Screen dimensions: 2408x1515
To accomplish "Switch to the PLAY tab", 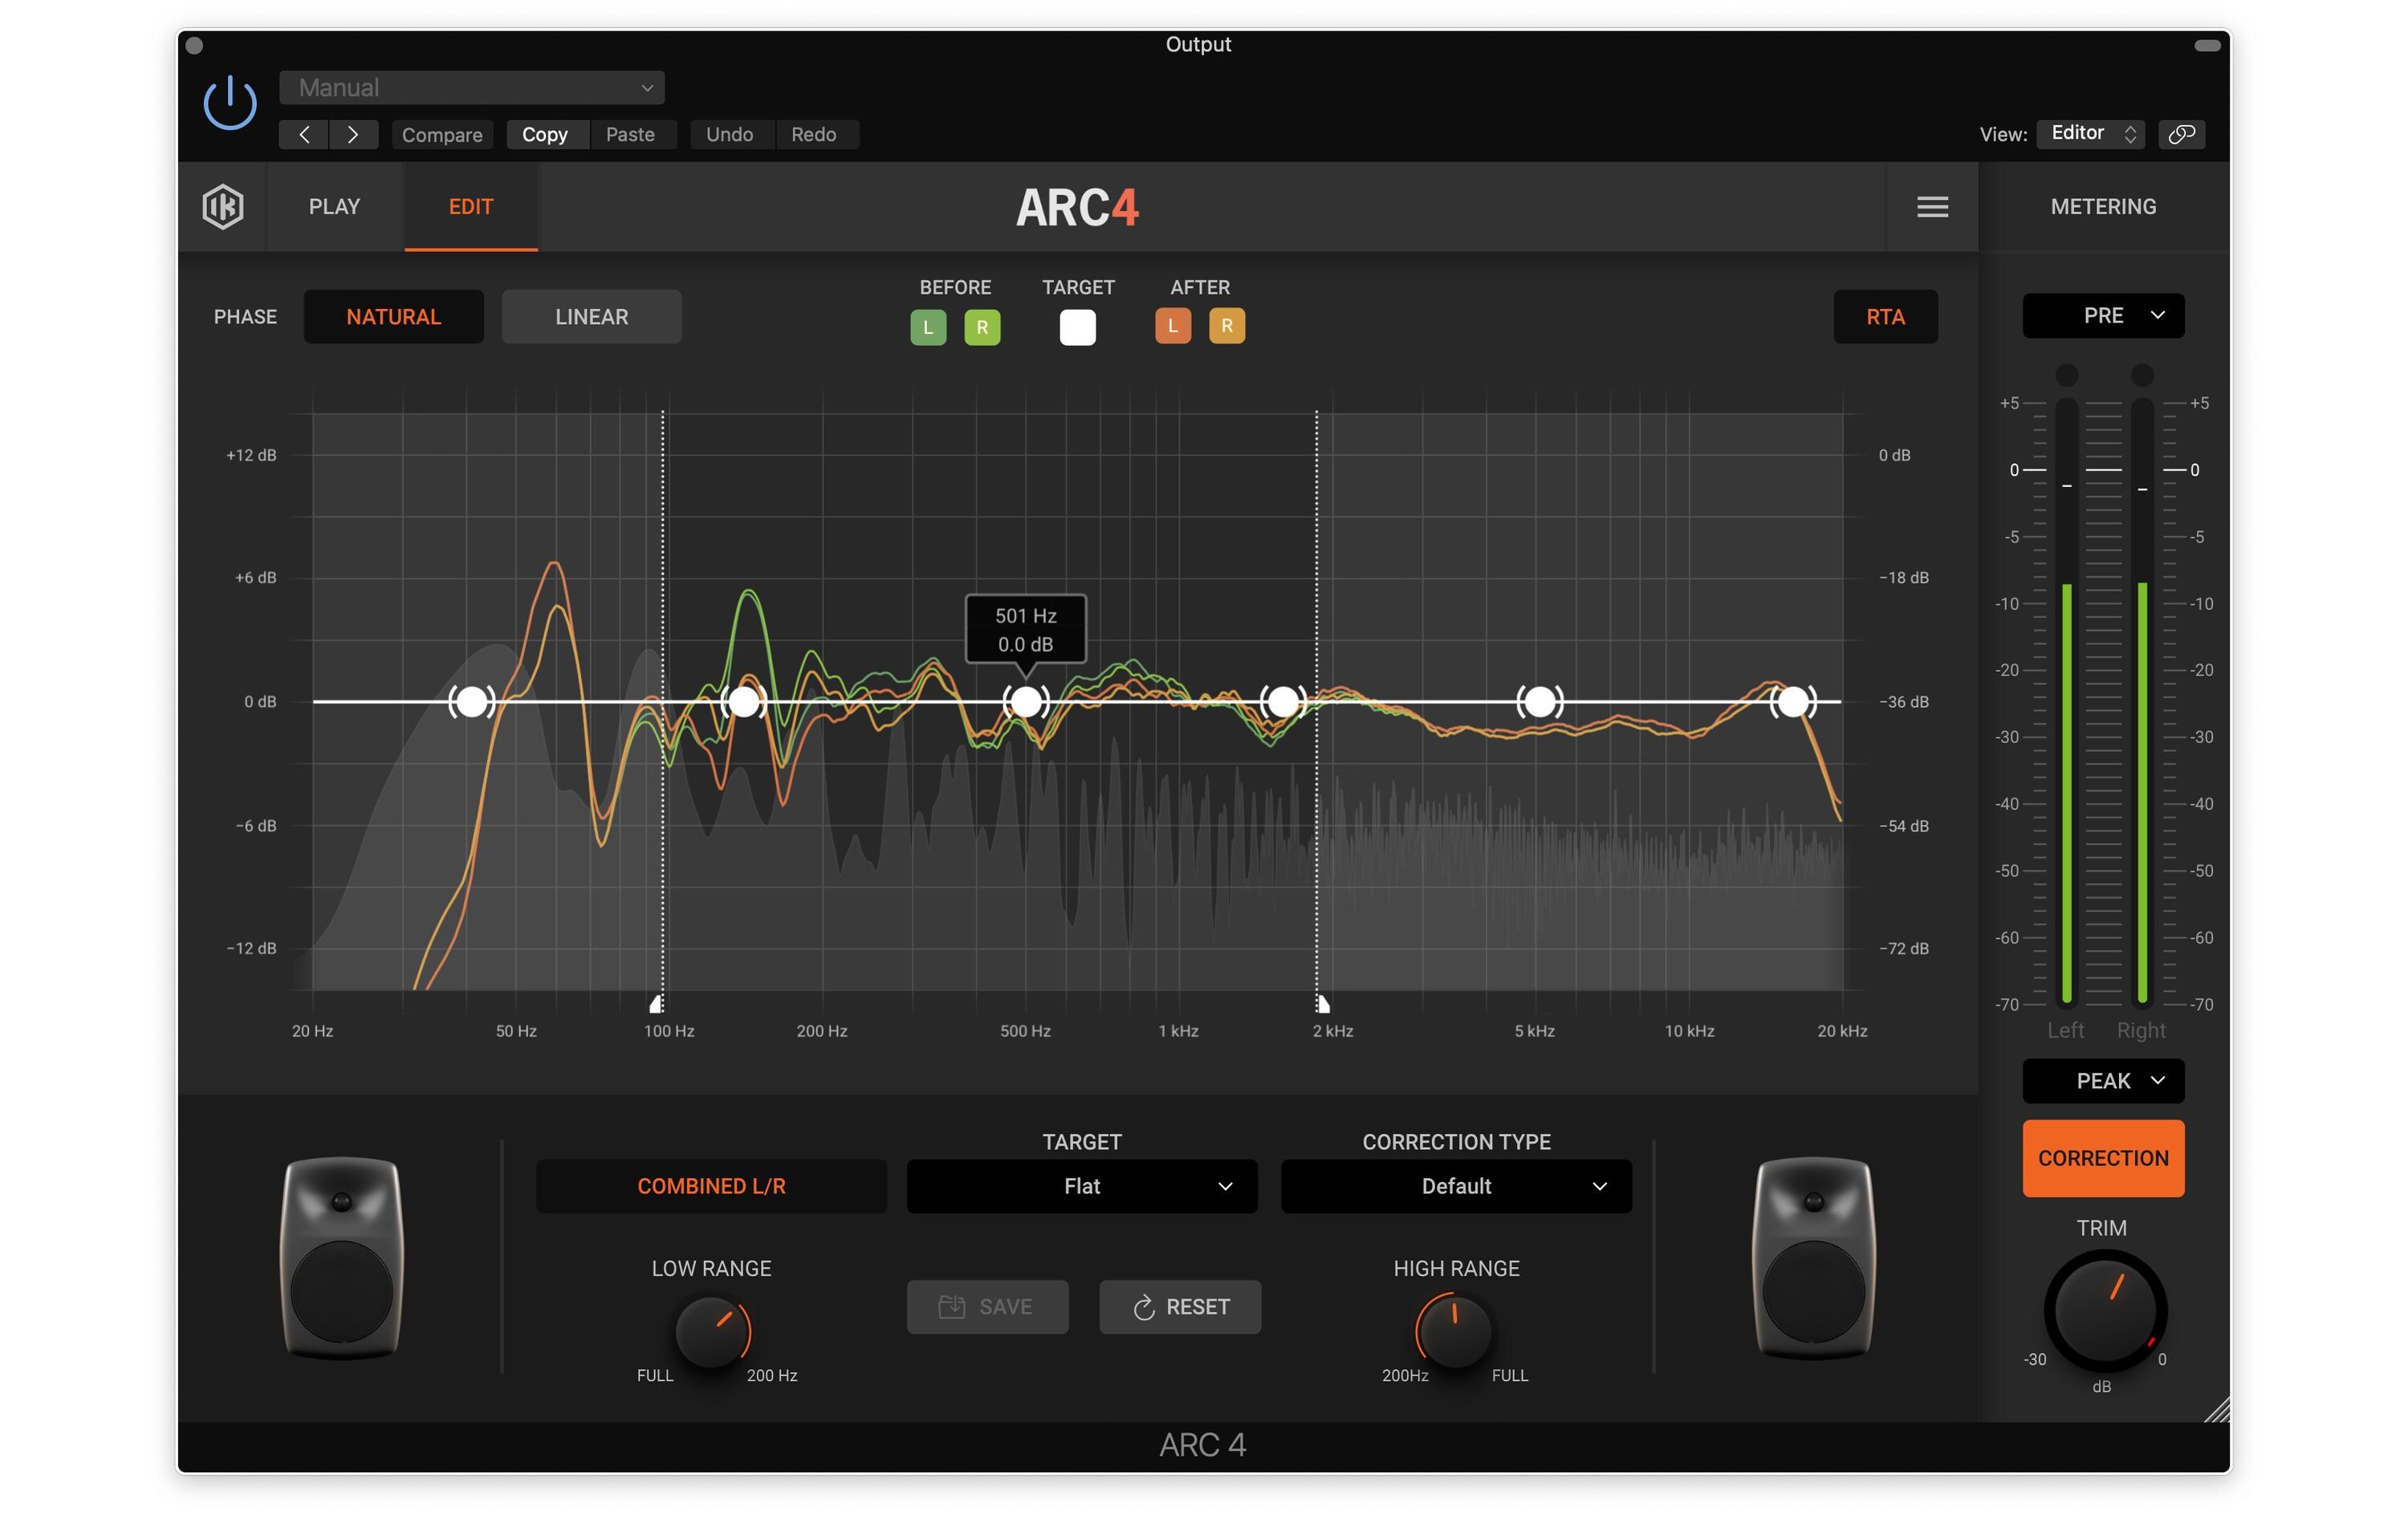I will coord(333,206).
